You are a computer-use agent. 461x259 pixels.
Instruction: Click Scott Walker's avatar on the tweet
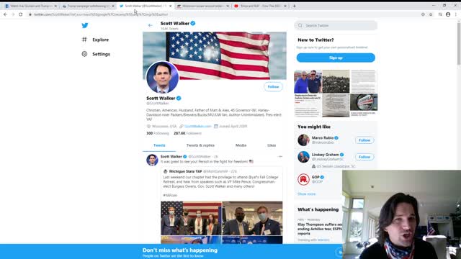(x=152, y=160)
